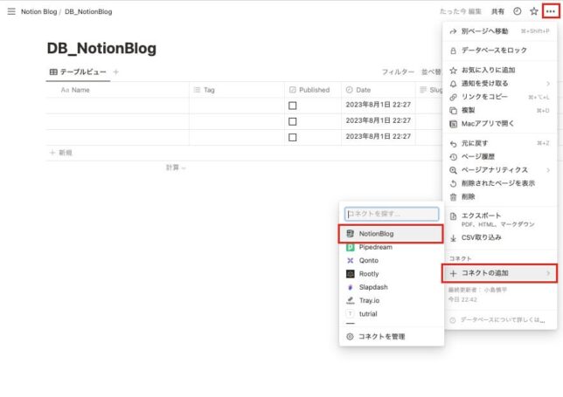The height and width of the screenshot is (397, 563).
Task: Select Slapdash connection
Action: click(x=391, y=287)
